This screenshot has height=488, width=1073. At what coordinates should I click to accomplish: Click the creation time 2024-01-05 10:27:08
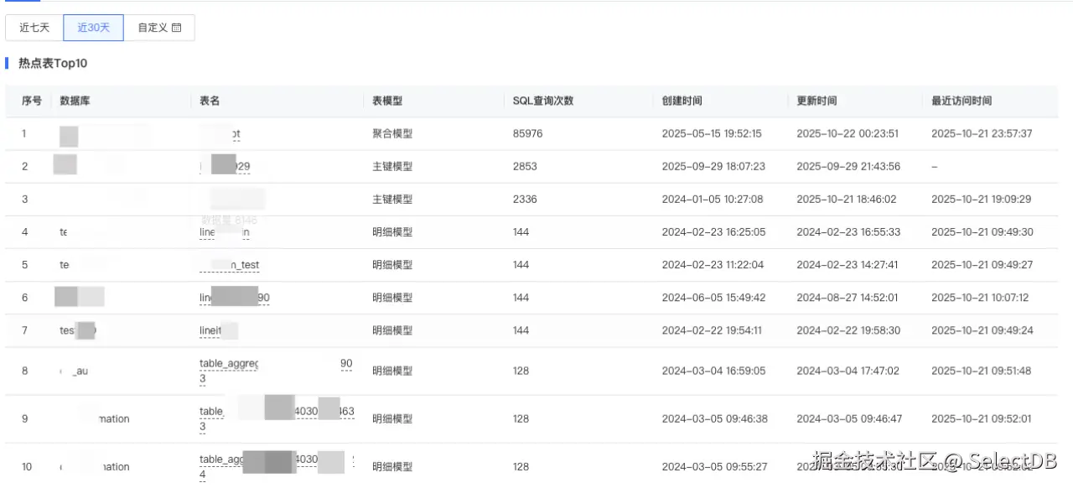[x=712, y=199]
